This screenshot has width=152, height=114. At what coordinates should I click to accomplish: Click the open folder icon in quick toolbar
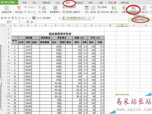coord(2,18)
